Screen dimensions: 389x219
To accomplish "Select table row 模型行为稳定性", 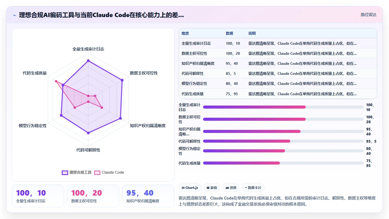I will 278,84.
